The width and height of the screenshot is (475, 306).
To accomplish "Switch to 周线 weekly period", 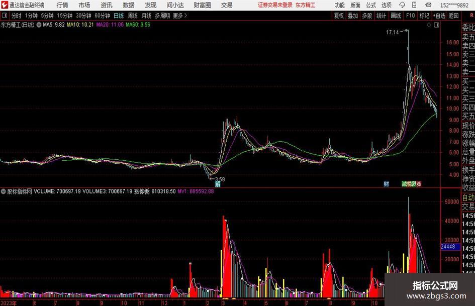I will tap(132, 16).
